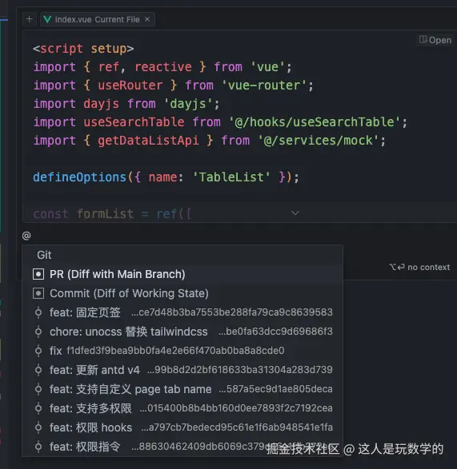
Task: Add new context with the plus button
Action: (30, 19)
